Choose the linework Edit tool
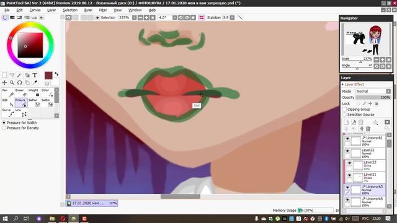The image size is (397, 223). point(8,103)
